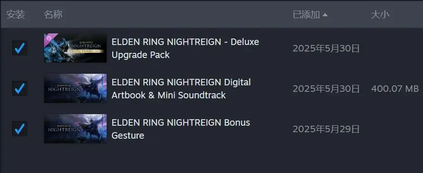Image resolution: width=423 pixels, height=173 pixels.
Task: Click the 2025年5月30日 date of Deluxe Upgrade Pack
Action: [326, 49]
